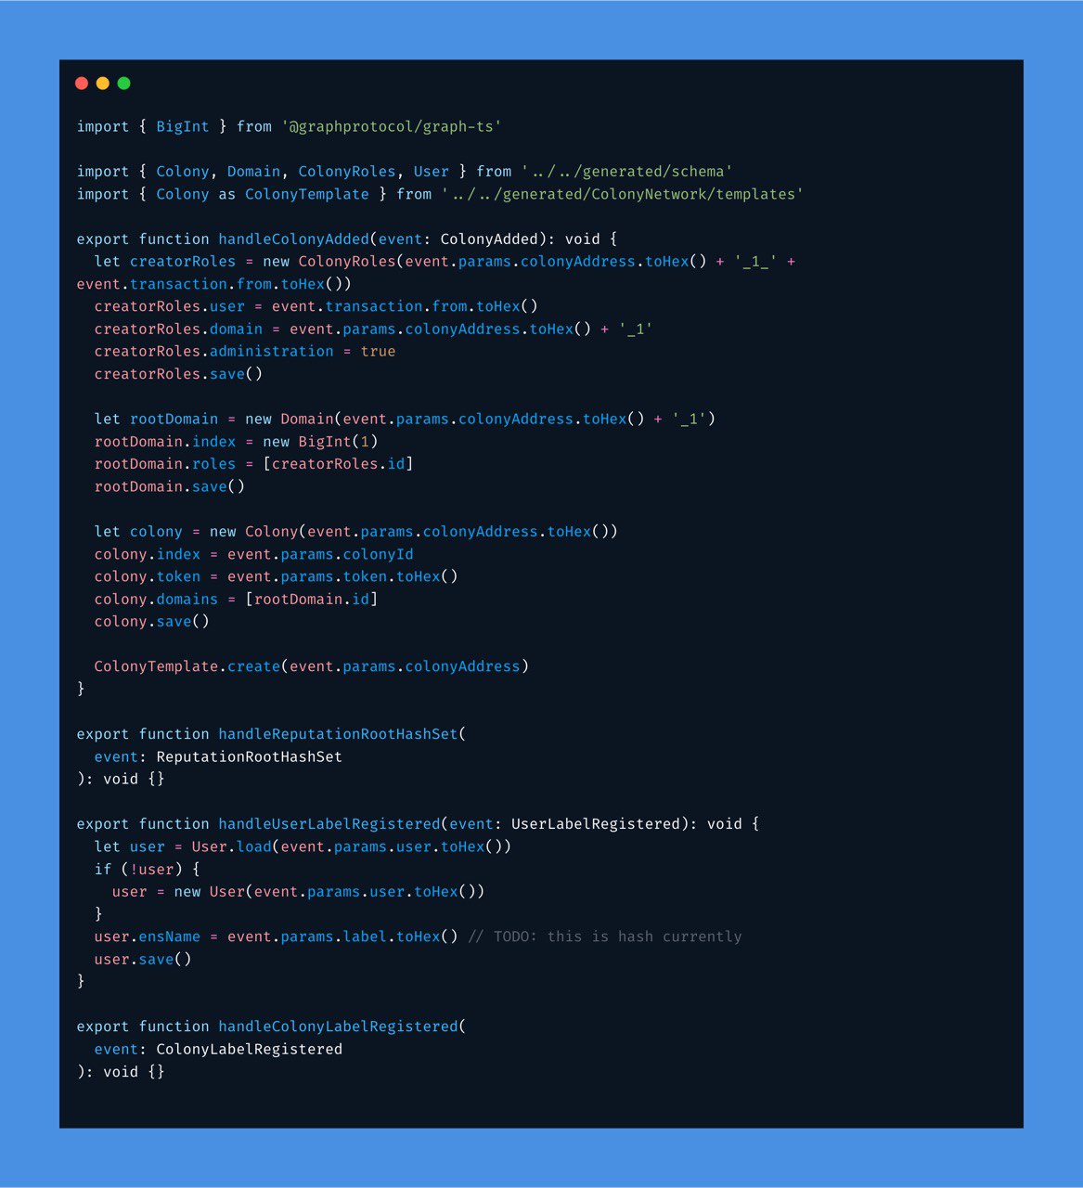Click the ColonyLabelRegistered type annotation
1083x1188 pixels.
click(250, 1049)
